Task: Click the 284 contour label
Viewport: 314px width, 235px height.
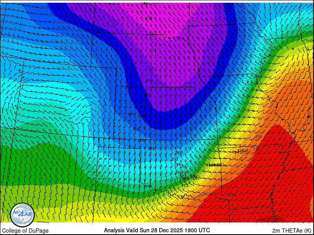Action: tap(136, 129)
